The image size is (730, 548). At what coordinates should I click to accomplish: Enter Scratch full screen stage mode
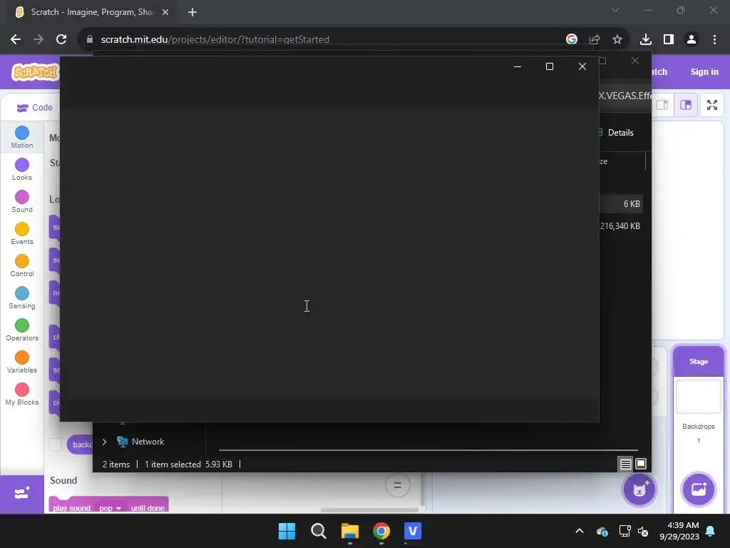click(712, 105)
